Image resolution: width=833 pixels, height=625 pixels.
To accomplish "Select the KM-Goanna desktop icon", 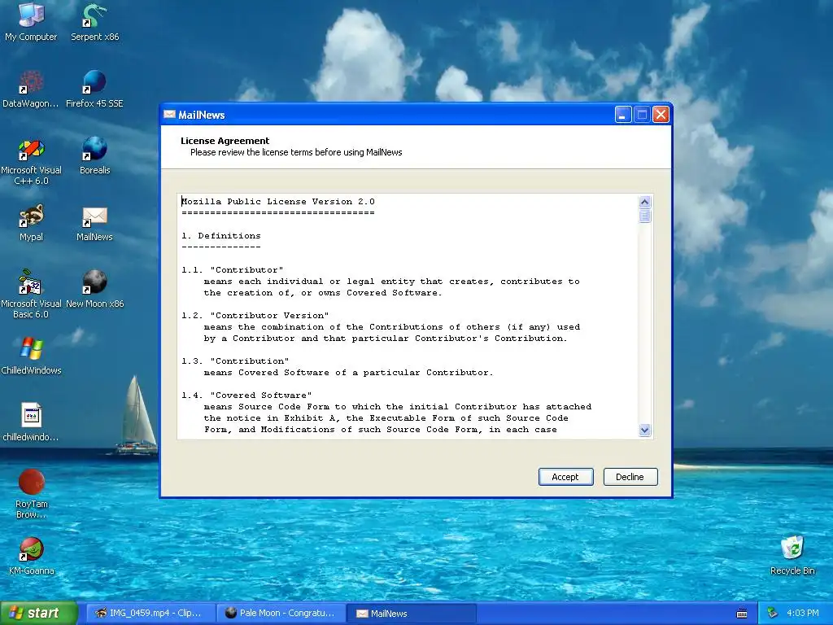I will point(31,557).
